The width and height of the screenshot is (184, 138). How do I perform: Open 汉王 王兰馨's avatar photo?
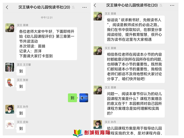pos(10,67)
